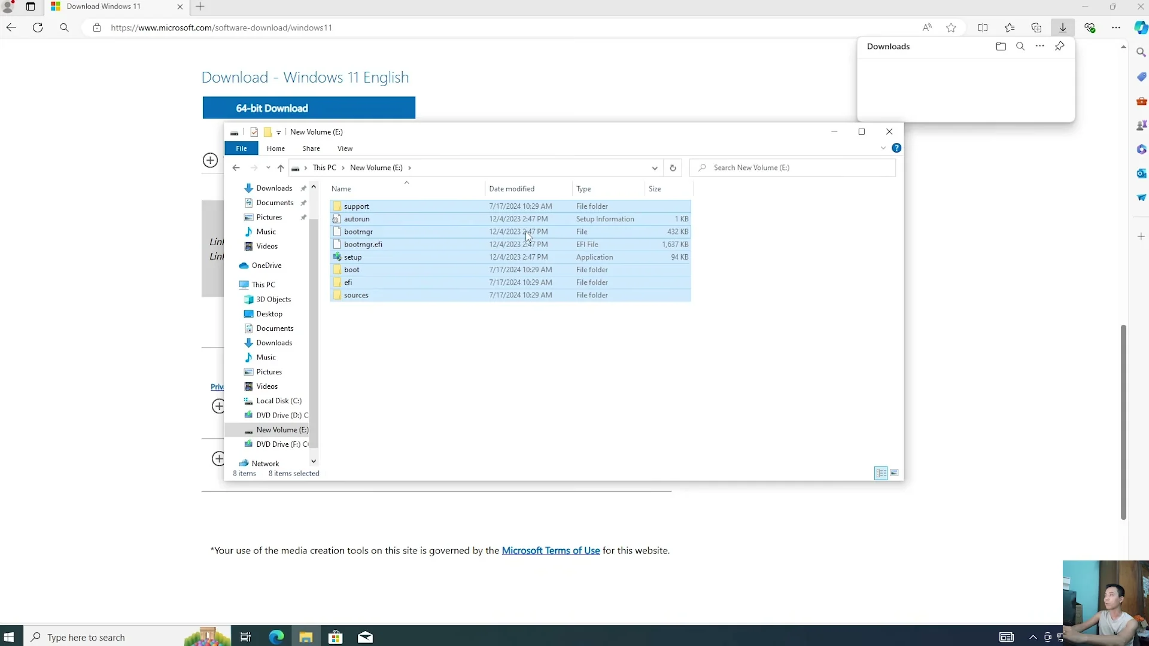Open the Customize Quick Access Toolbar dropdown
Image resolution: width=1149 pixels, height=646 pixels.
tap(278, 132)
